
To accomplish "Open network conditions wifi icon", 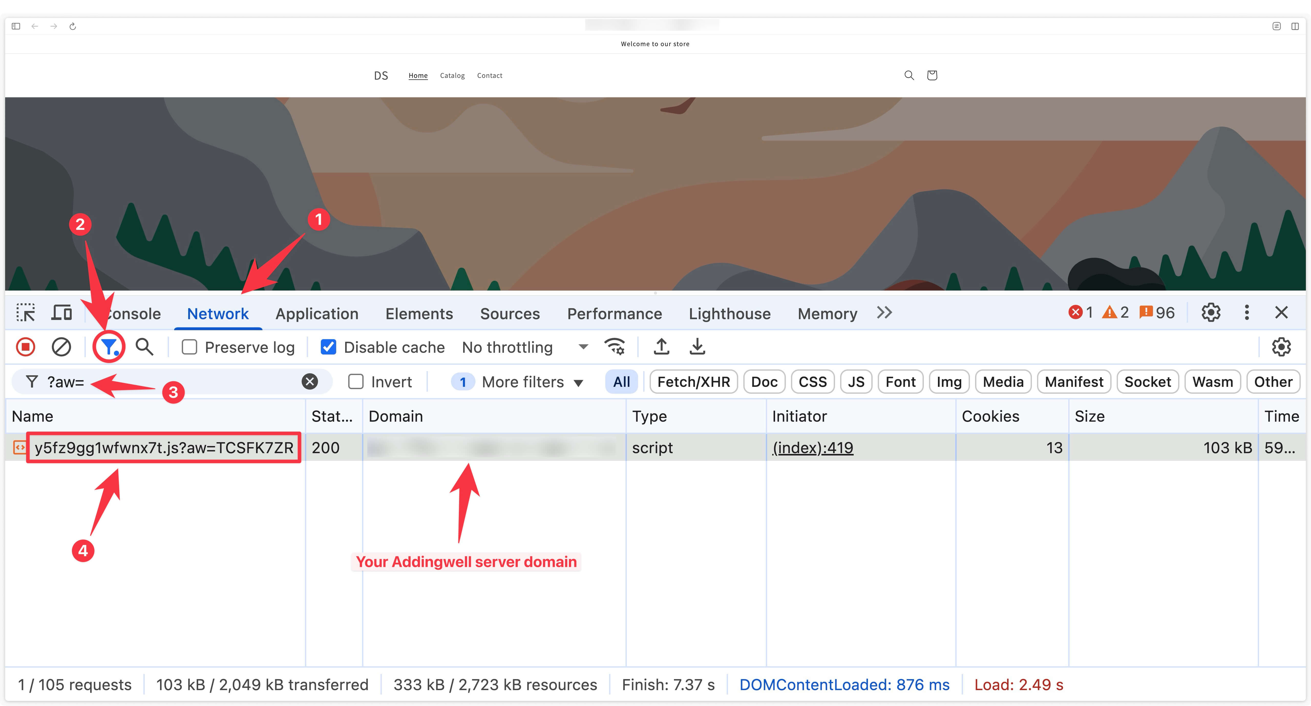I will (614, 347).
